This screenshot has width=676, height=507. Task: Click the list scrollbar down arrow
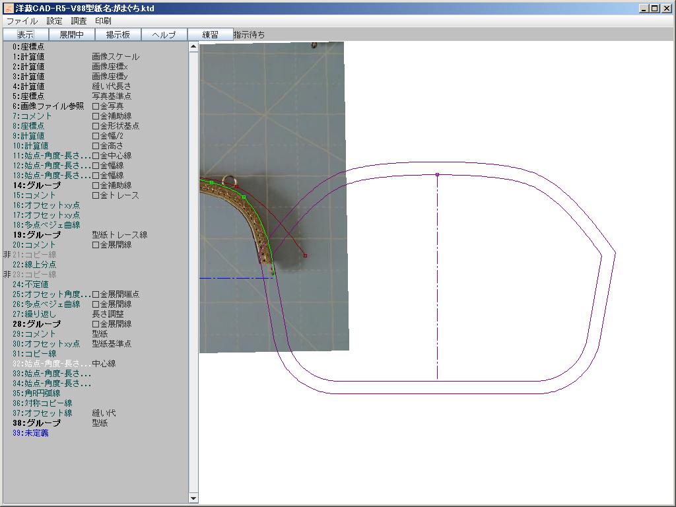(x=193, y=498)
